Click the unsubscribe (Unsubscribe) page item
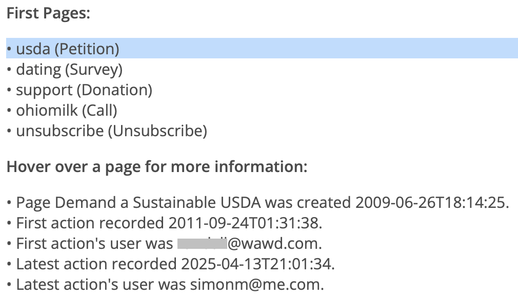This screenshot has width=518, height=298. click(112, 131)
